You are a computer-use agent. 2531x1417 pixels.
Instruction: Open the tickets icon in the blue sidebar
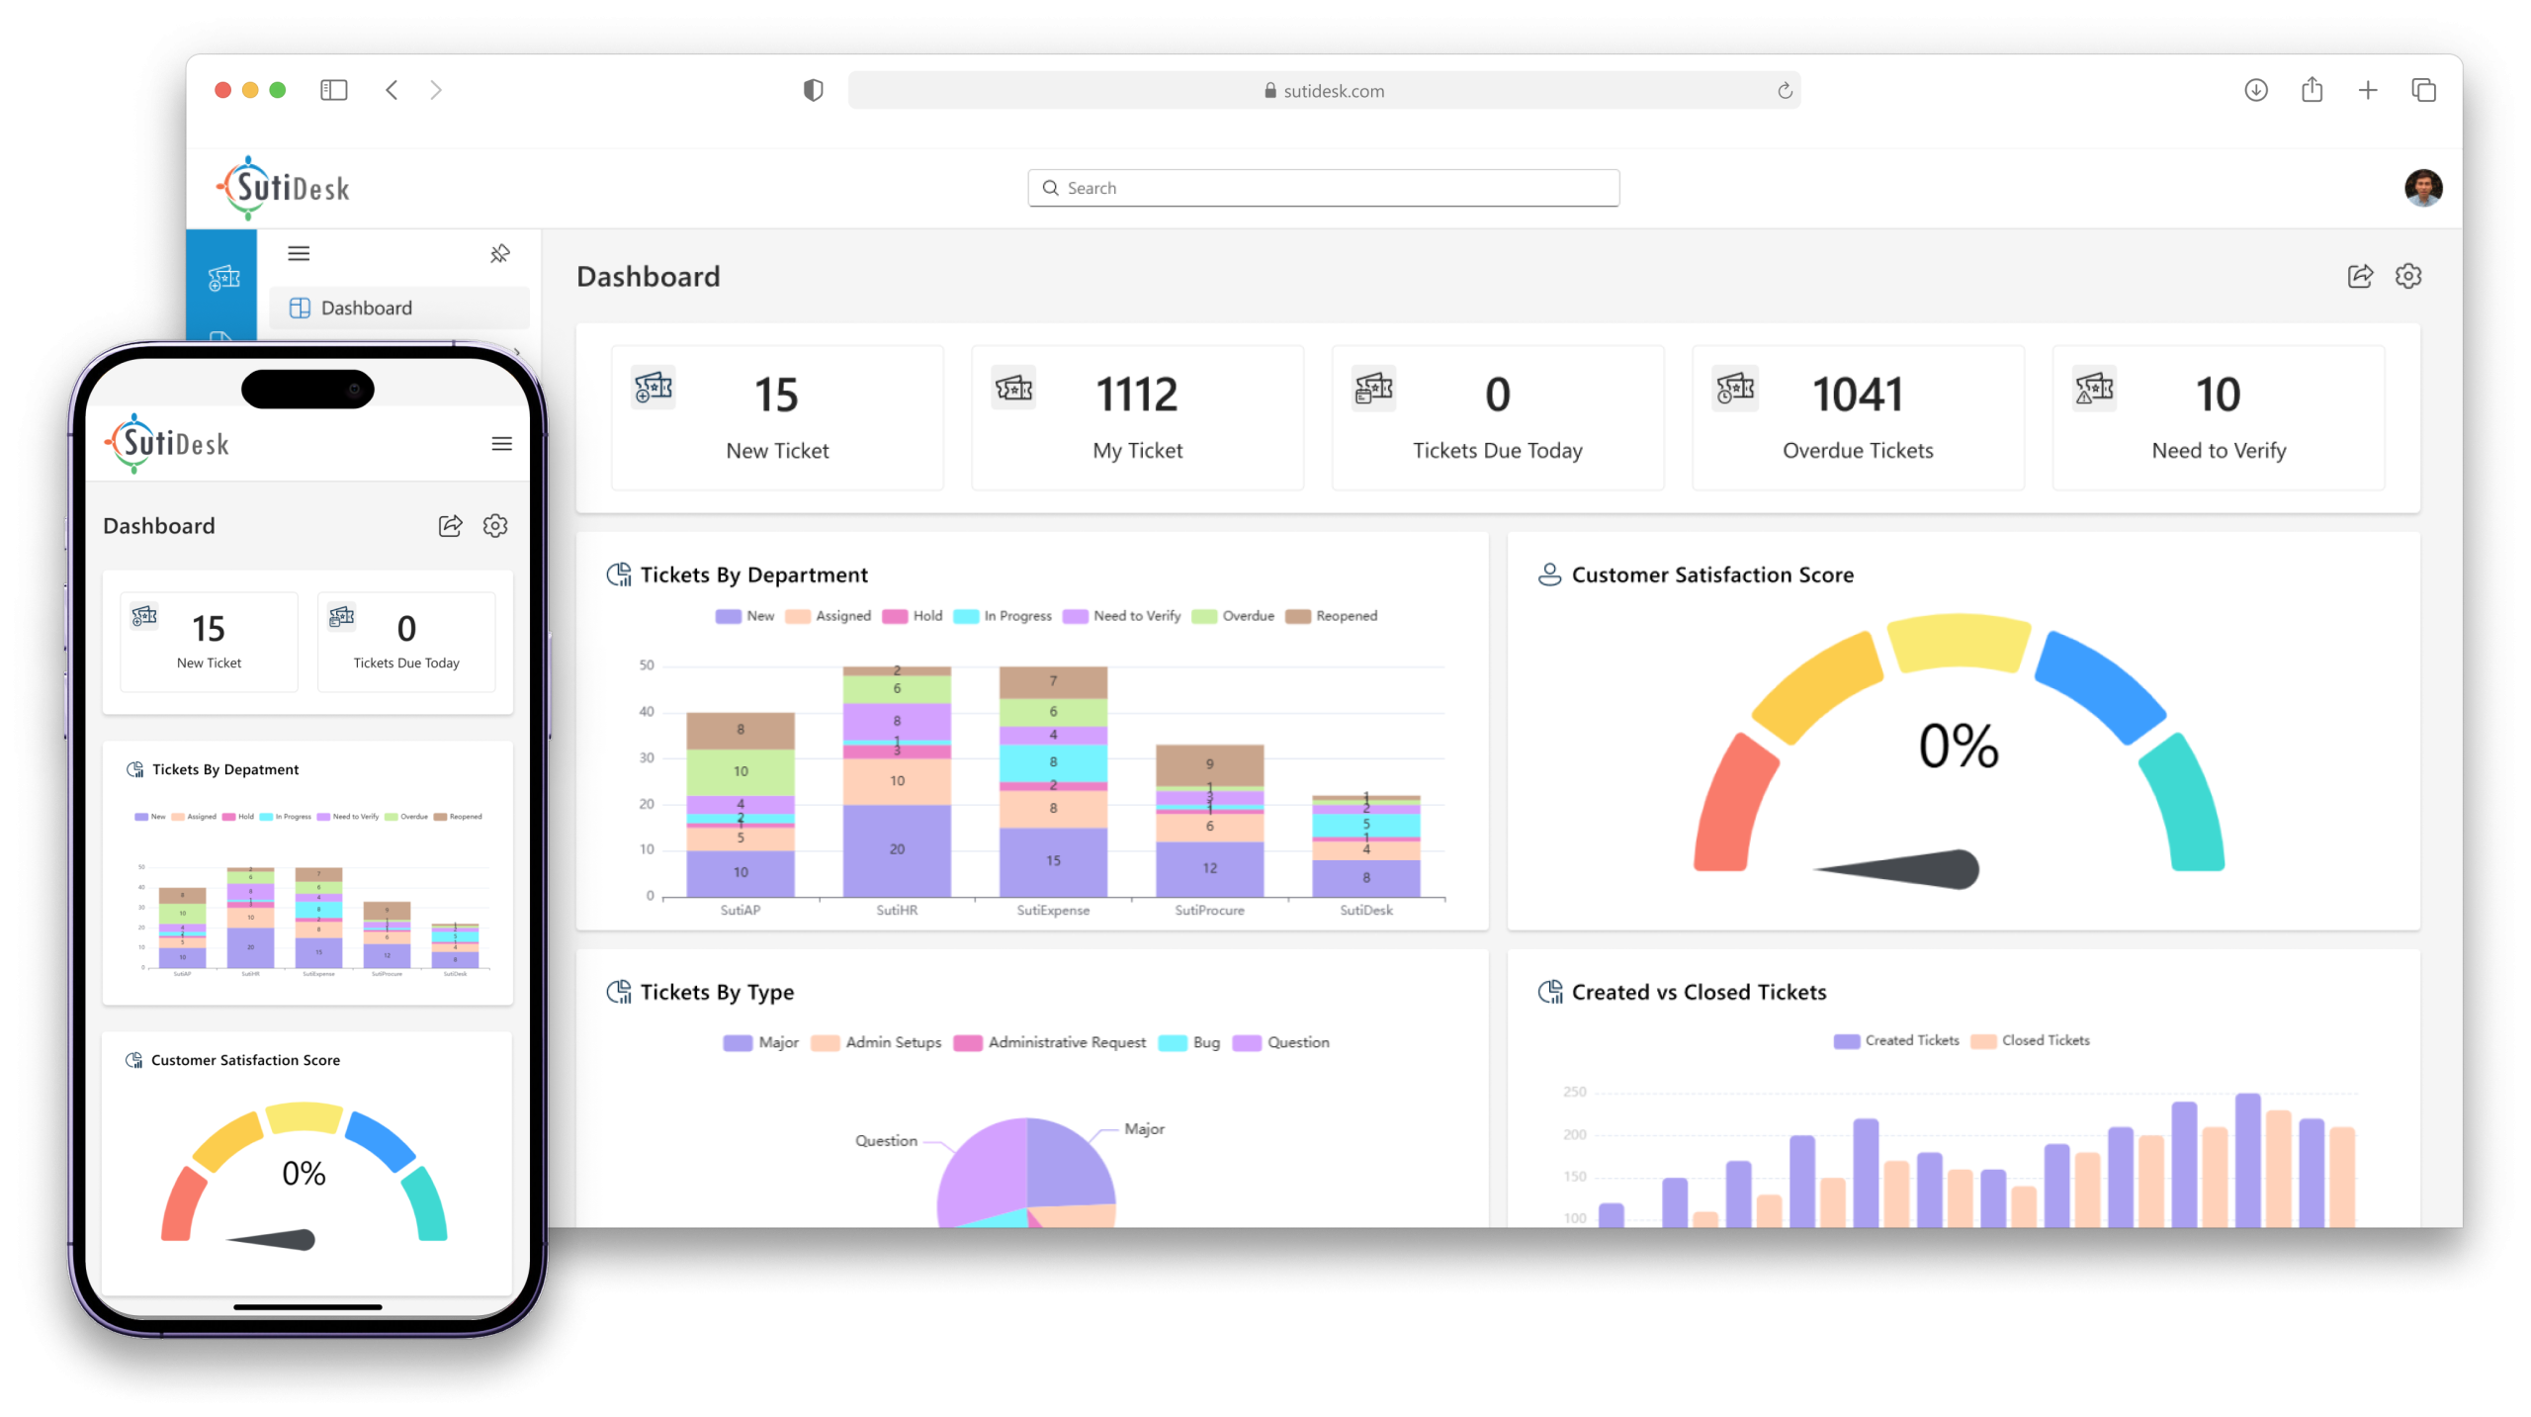(222, 279)
